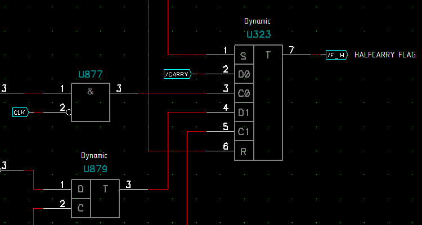Select the Dynamic label above U879
This screenshot has height=225, width=422.
click(x=94, y=156)
